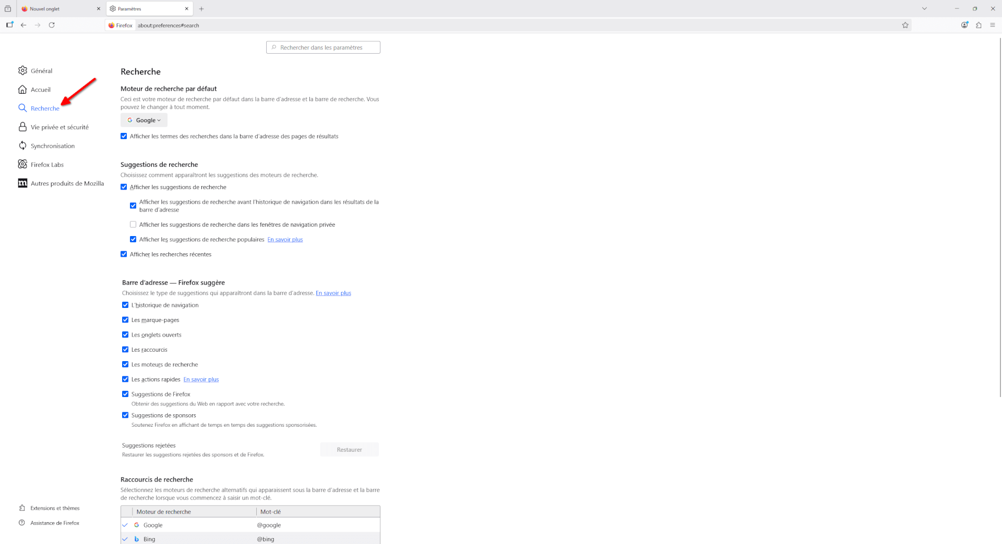Bookmark page with the star icon
Image resolution: width=1002 pixels, height=544 pixels.
(x=905, y=25)
